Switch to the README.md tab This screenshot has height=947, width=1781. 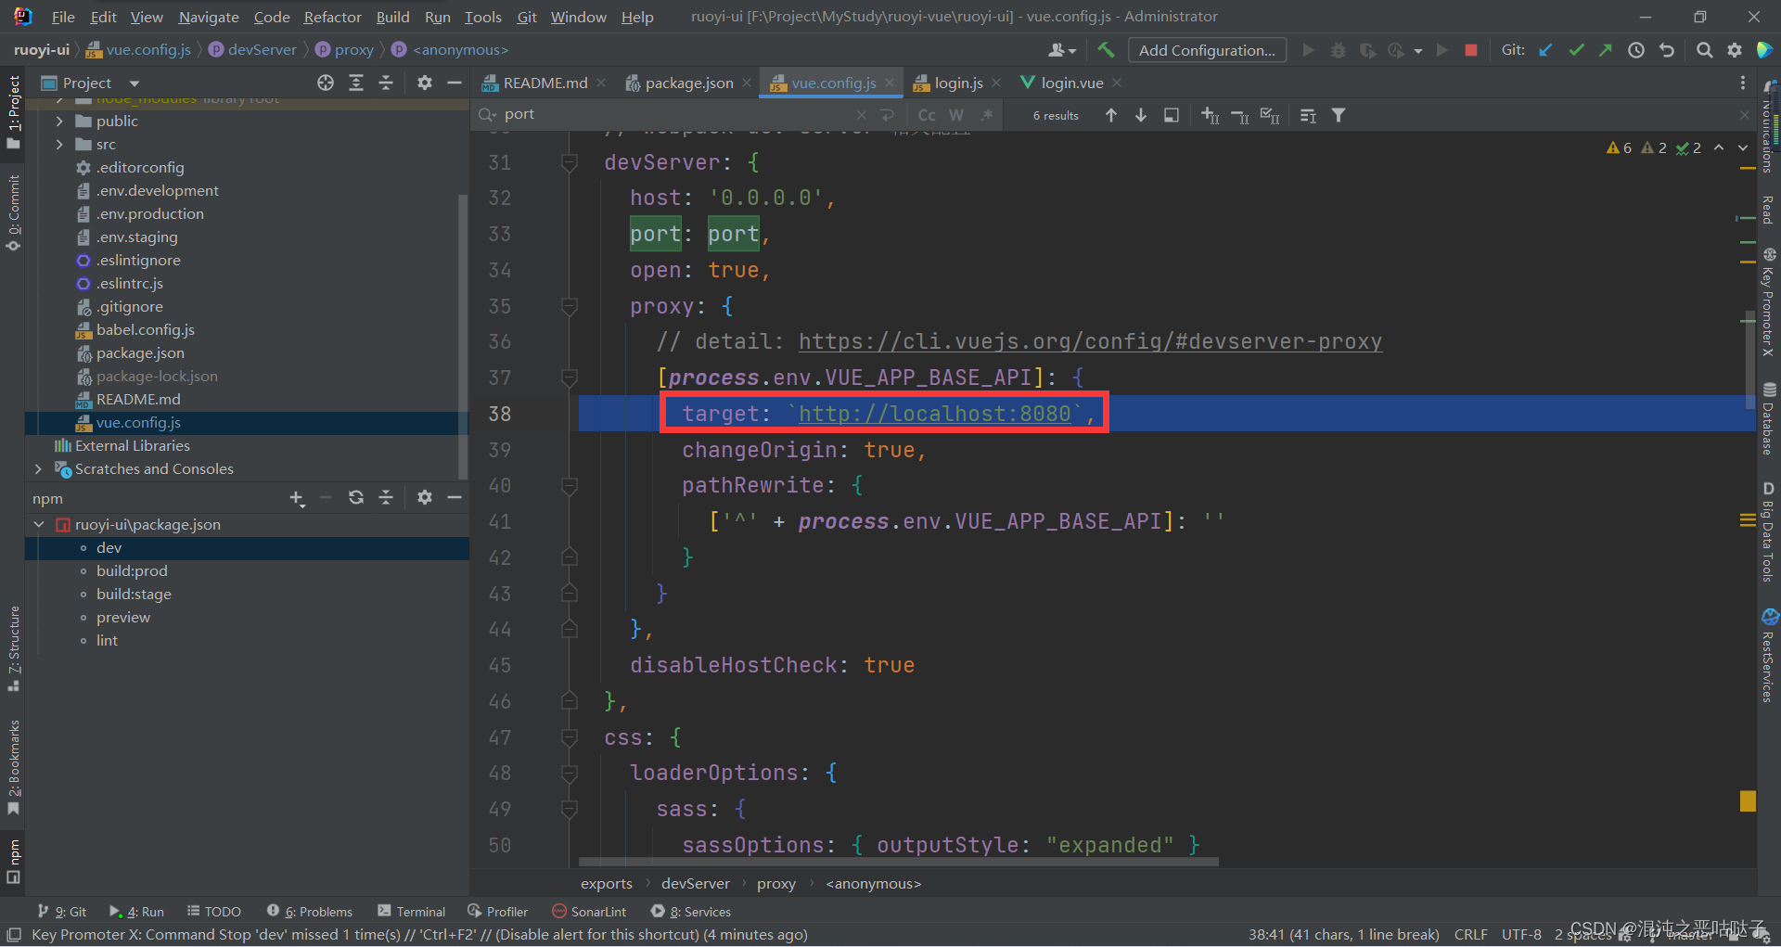tap(545, 83)
